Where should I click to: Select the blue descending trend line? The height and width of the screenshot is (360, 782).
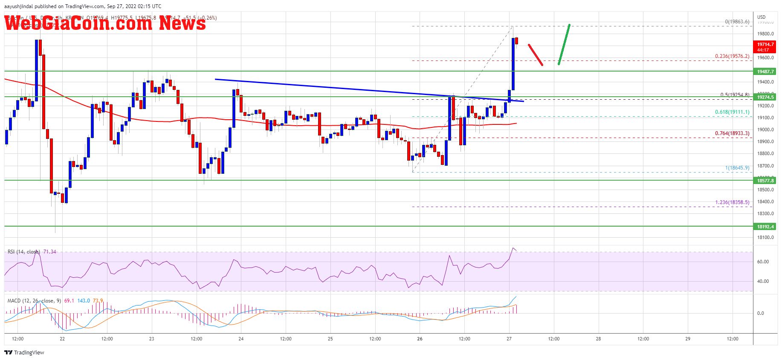tap(369, 90)
